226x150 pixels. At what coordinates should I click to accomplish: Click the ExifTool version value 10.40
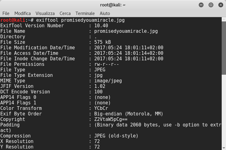click(101, 26)
